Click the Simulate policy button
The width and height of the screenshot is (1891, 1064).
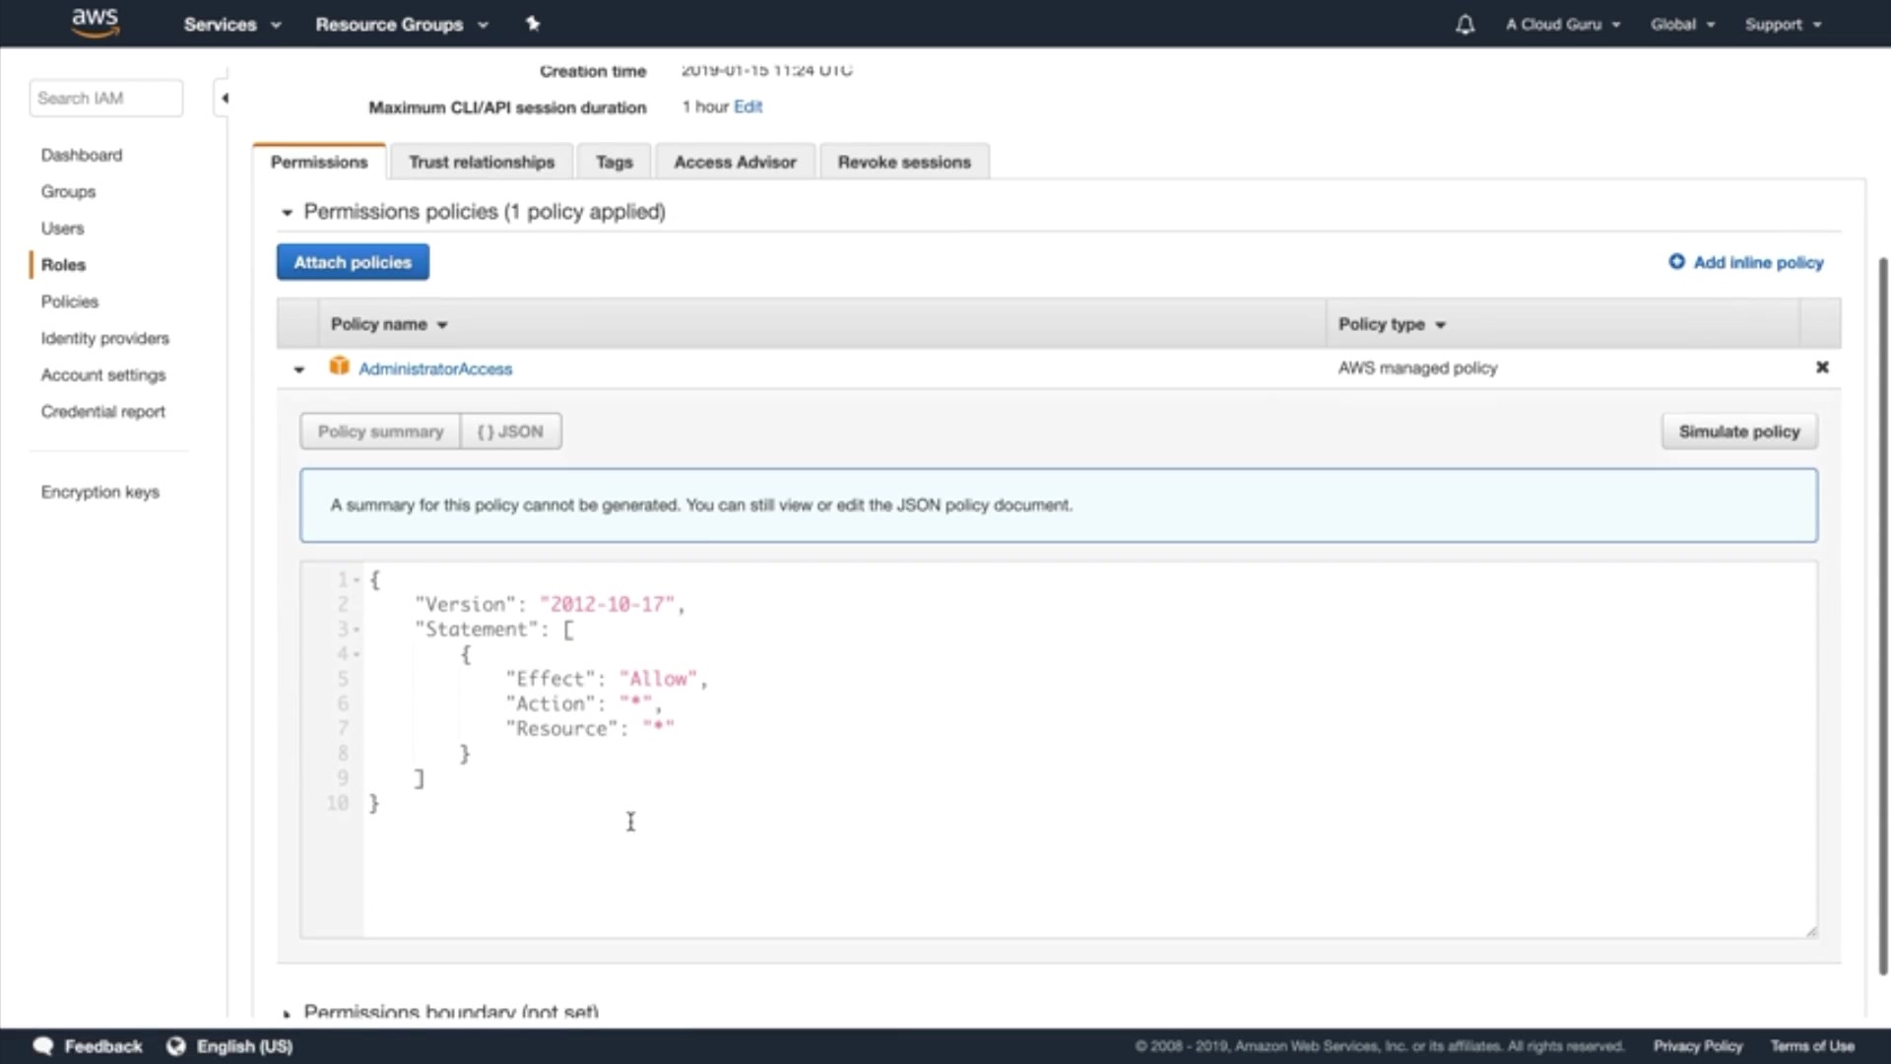(x=1738, y=432)
